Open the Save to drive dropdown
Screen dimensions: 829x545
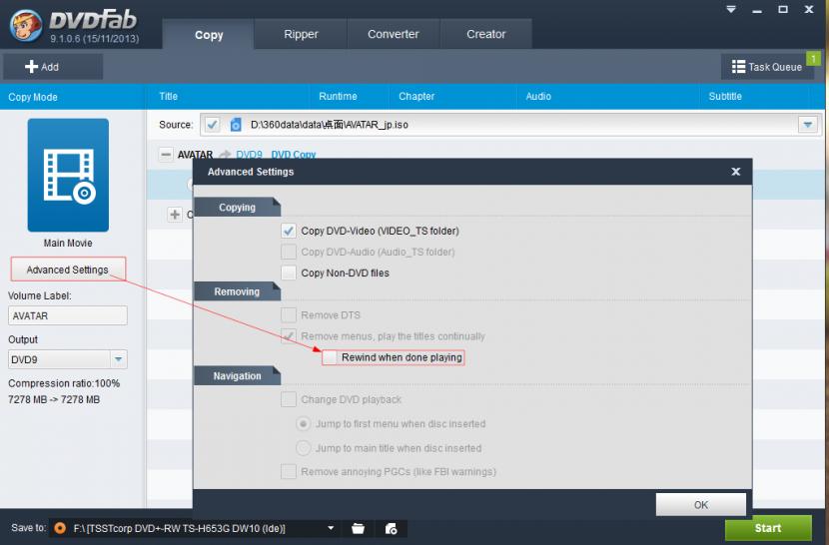tap(331, 528)
